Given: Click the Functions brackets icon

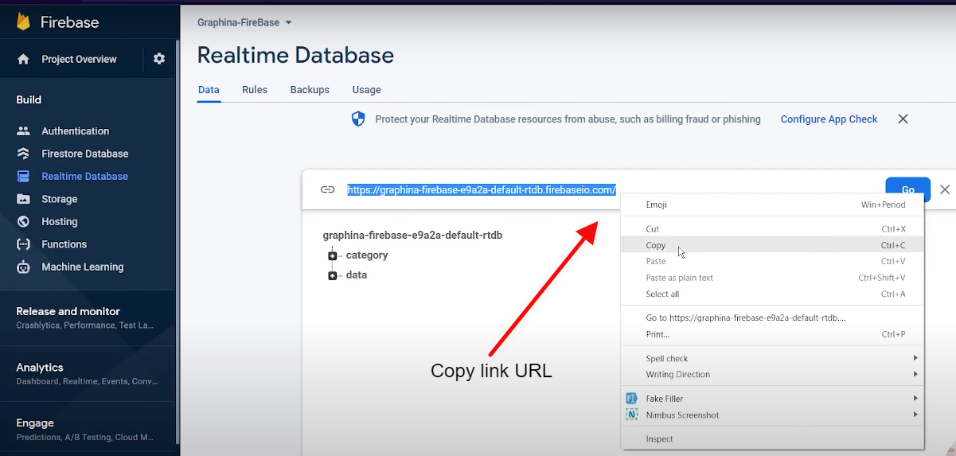Looking at the screenshot, I should [x=23, y=244].
